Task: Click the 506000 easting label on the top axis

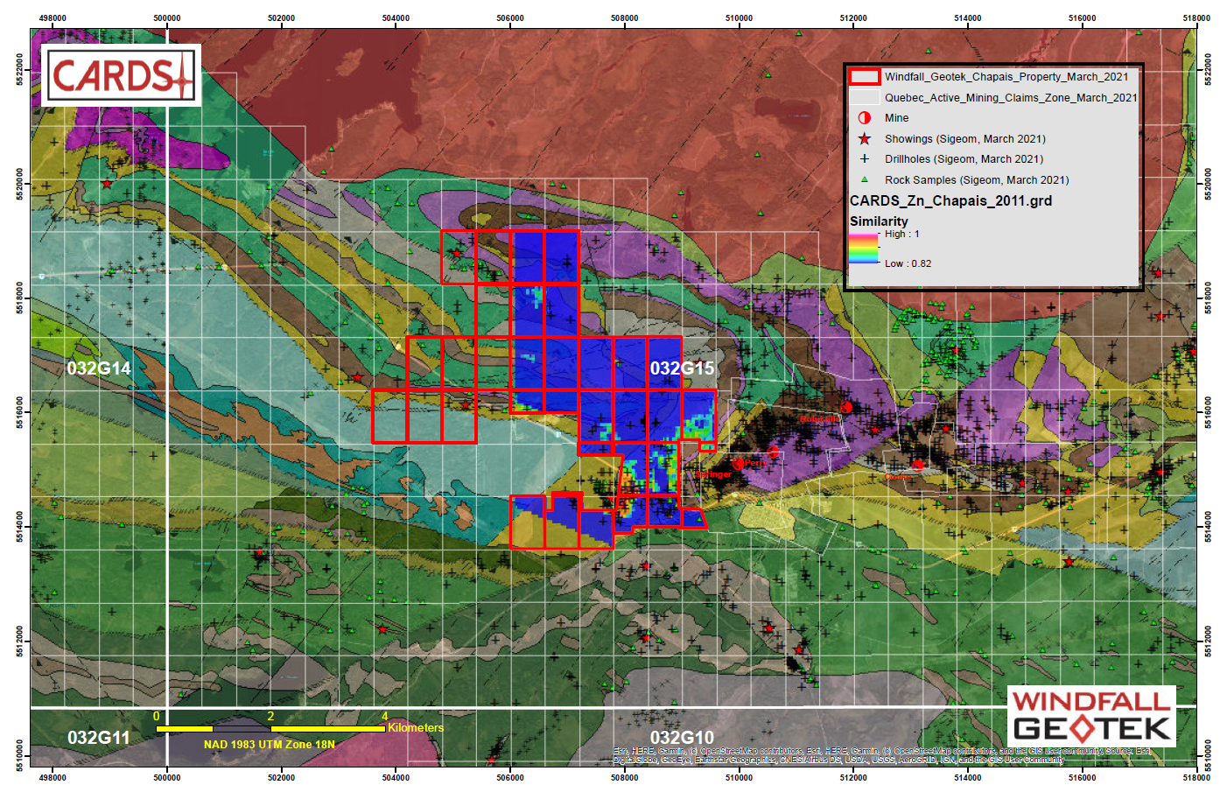Action: point(510,18)
